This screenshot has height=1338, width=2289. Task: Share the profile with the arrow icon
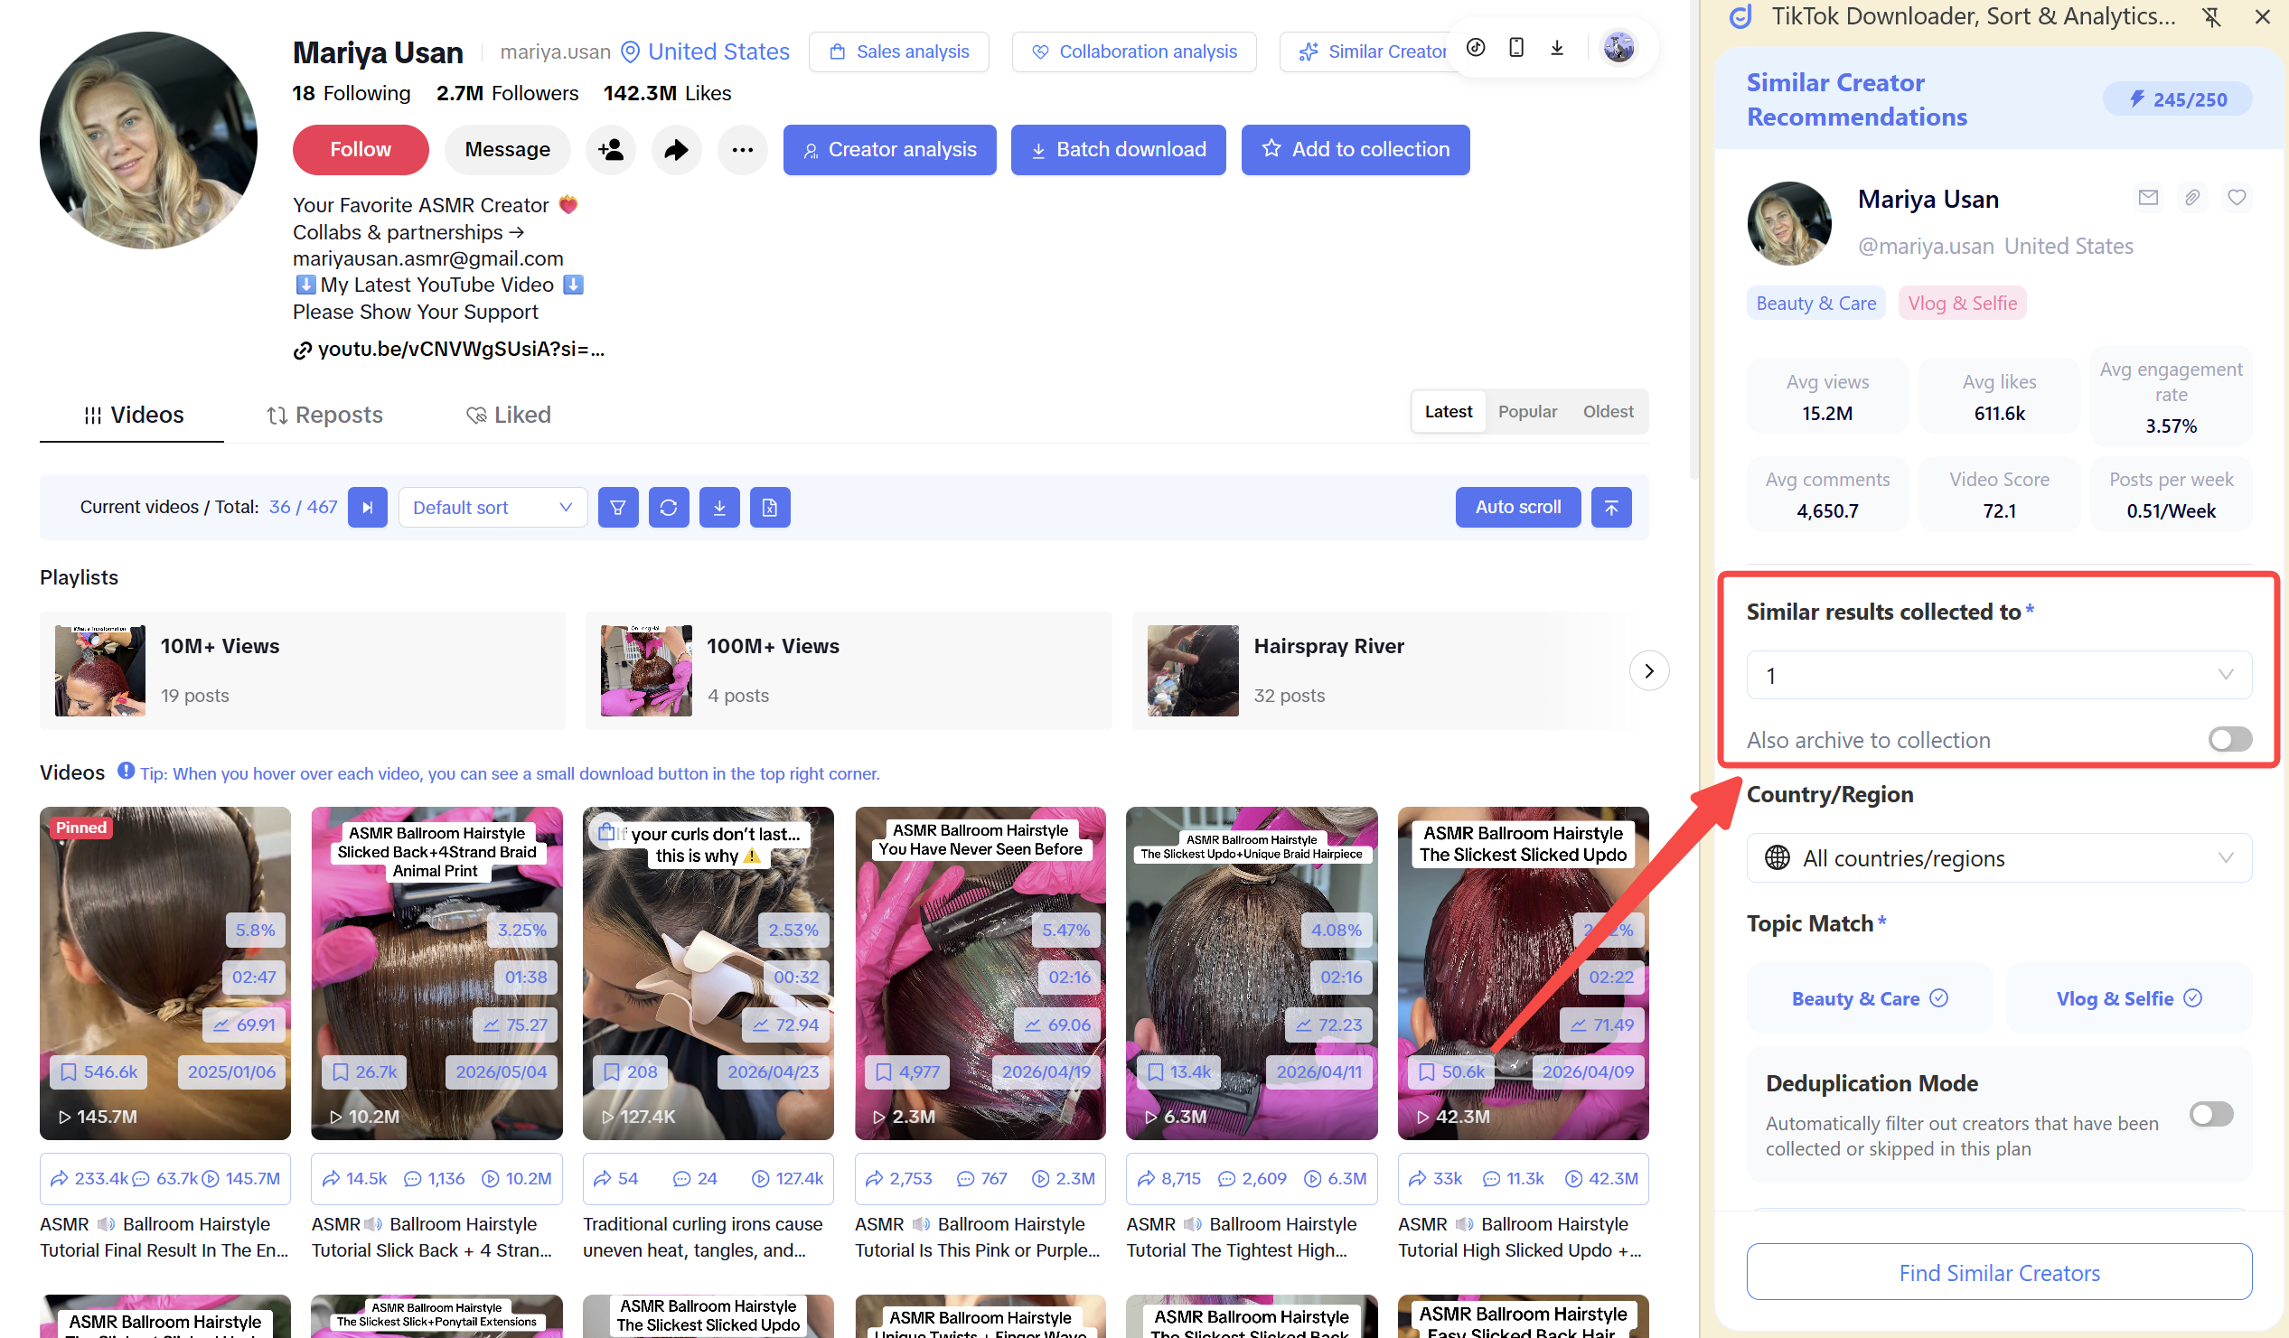point(677,149)
